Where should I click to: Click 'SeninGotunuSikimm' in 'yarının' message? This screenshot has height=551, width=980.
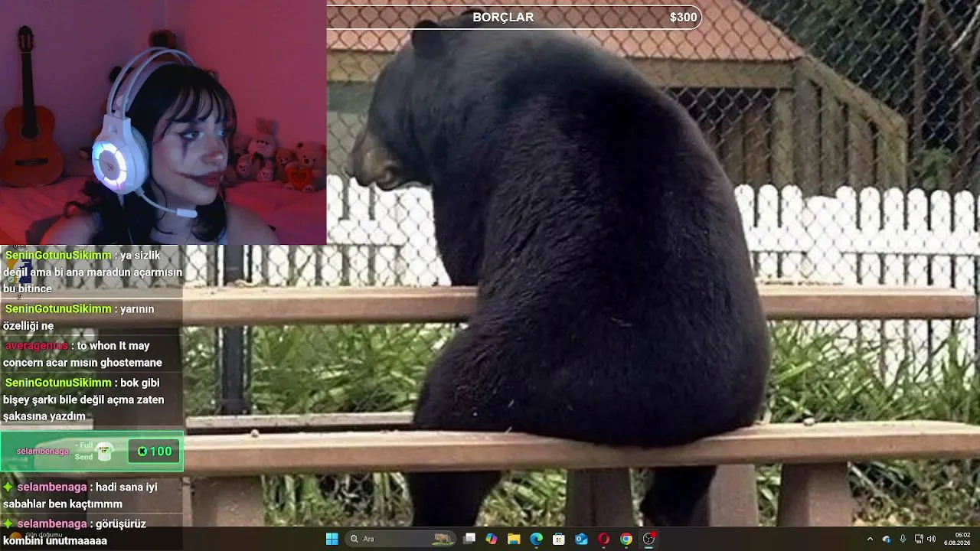tap(58, 309)
